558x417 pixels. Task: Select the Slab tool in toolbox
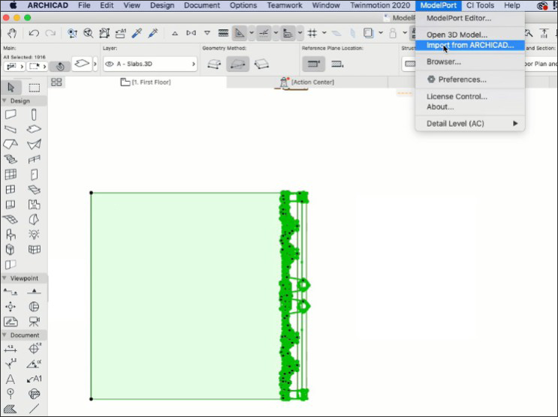tap(34, 129)
